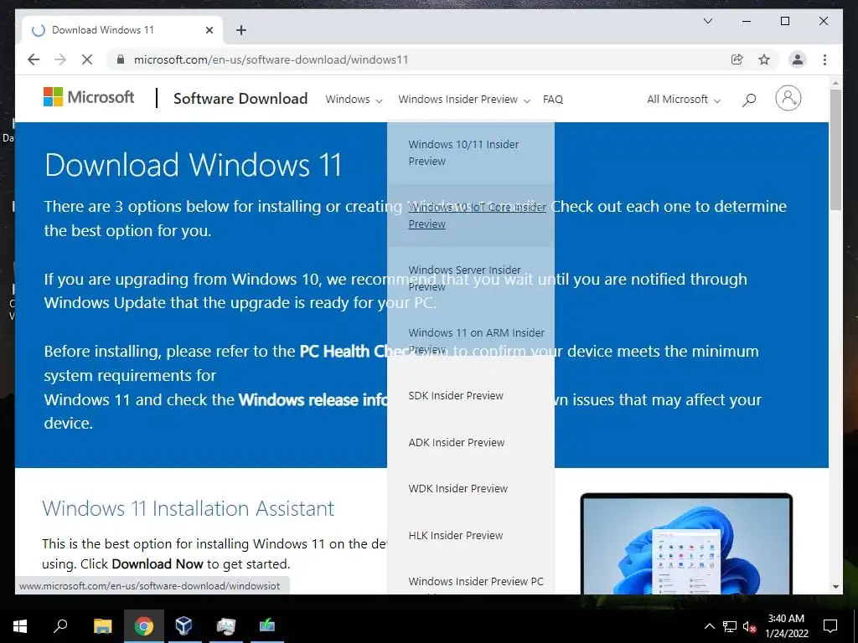858x643 pixels.
Task: Click the scrollbar down arrow
Action: click(x=835, y=587)
